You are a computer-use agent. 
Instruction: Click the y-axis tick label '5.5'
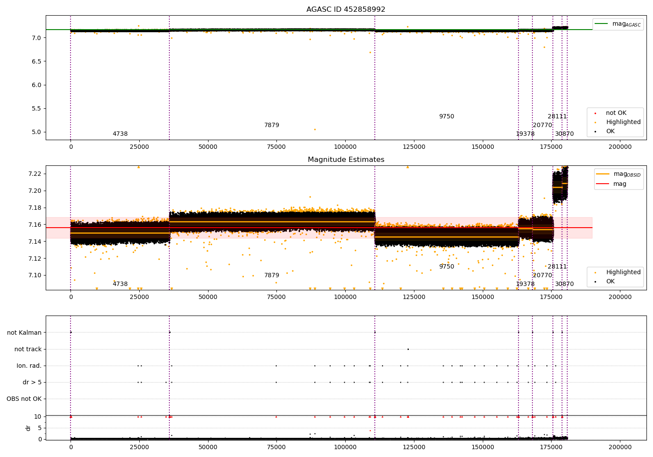pos(36,108)
